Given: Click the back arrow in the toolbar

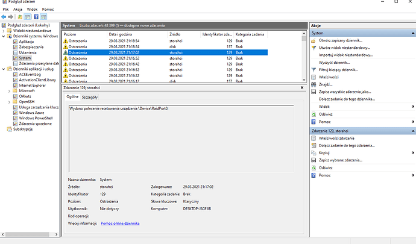Looking at the screenshot, I should (x=5, y=17).
